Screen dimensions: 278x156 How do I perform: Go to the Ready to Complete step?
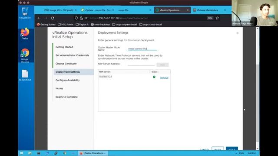tap(66, 97)
